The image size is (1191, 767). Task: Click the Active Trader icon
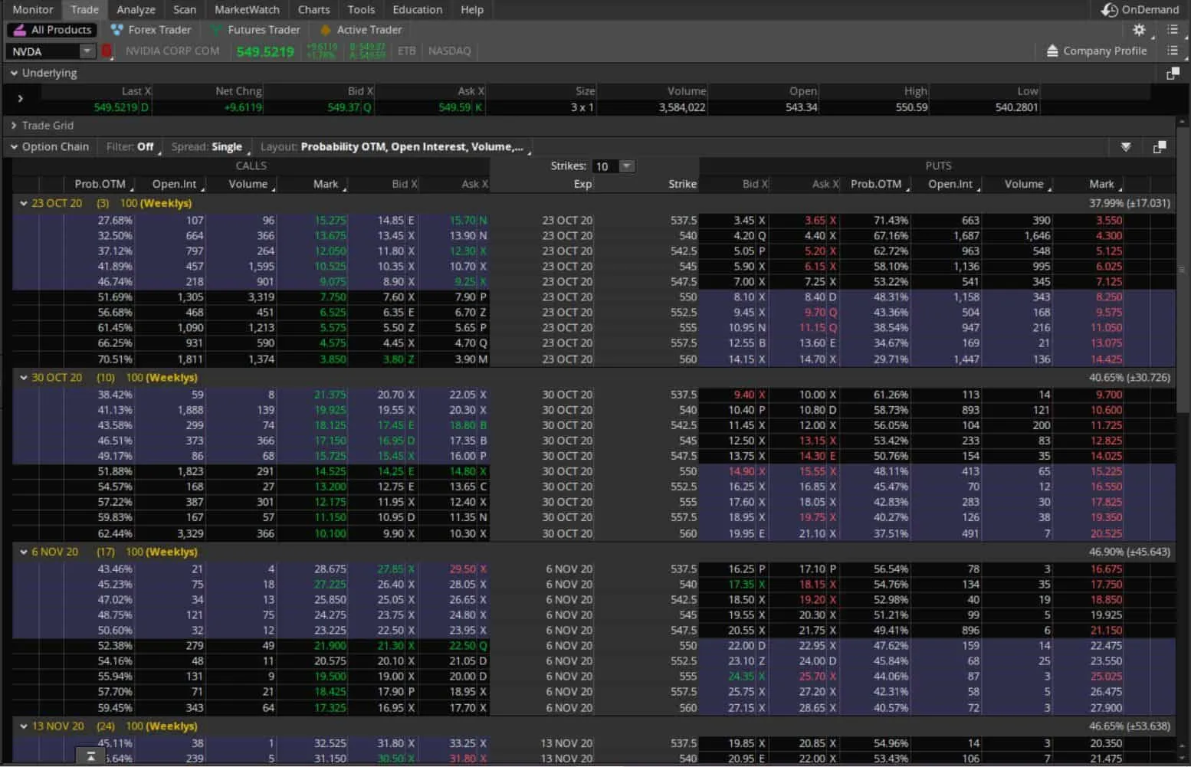[x=325, y=30]
